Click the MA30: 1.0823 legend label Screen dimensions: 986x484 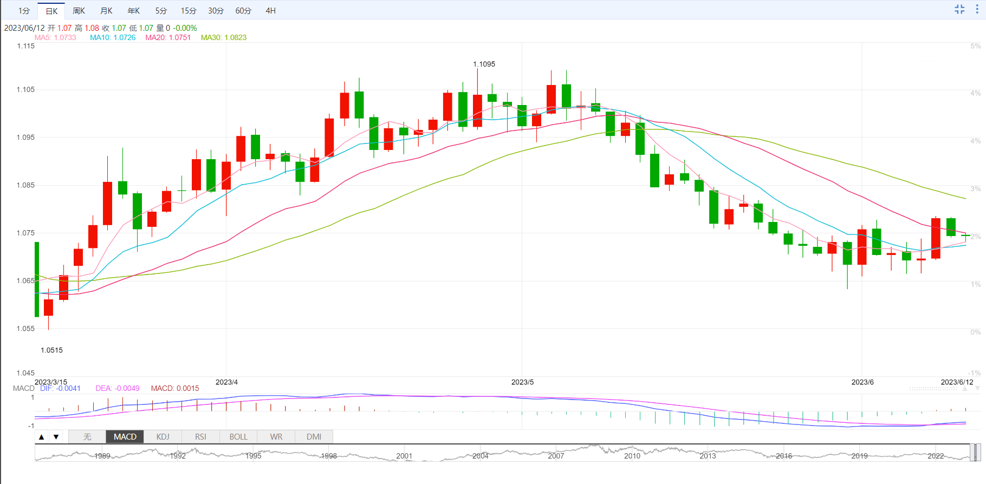[x=224, y=37]
